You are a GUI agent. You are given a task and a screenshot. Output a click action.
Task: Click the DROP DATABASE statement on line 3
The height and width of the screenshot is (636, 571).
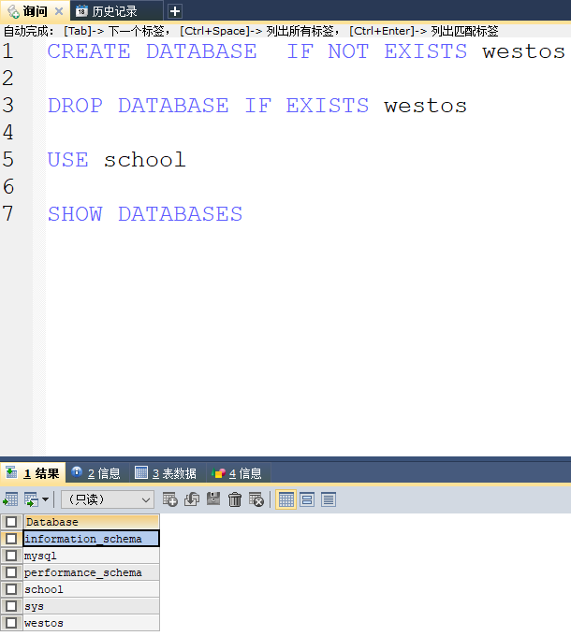[x=256, y=106]
